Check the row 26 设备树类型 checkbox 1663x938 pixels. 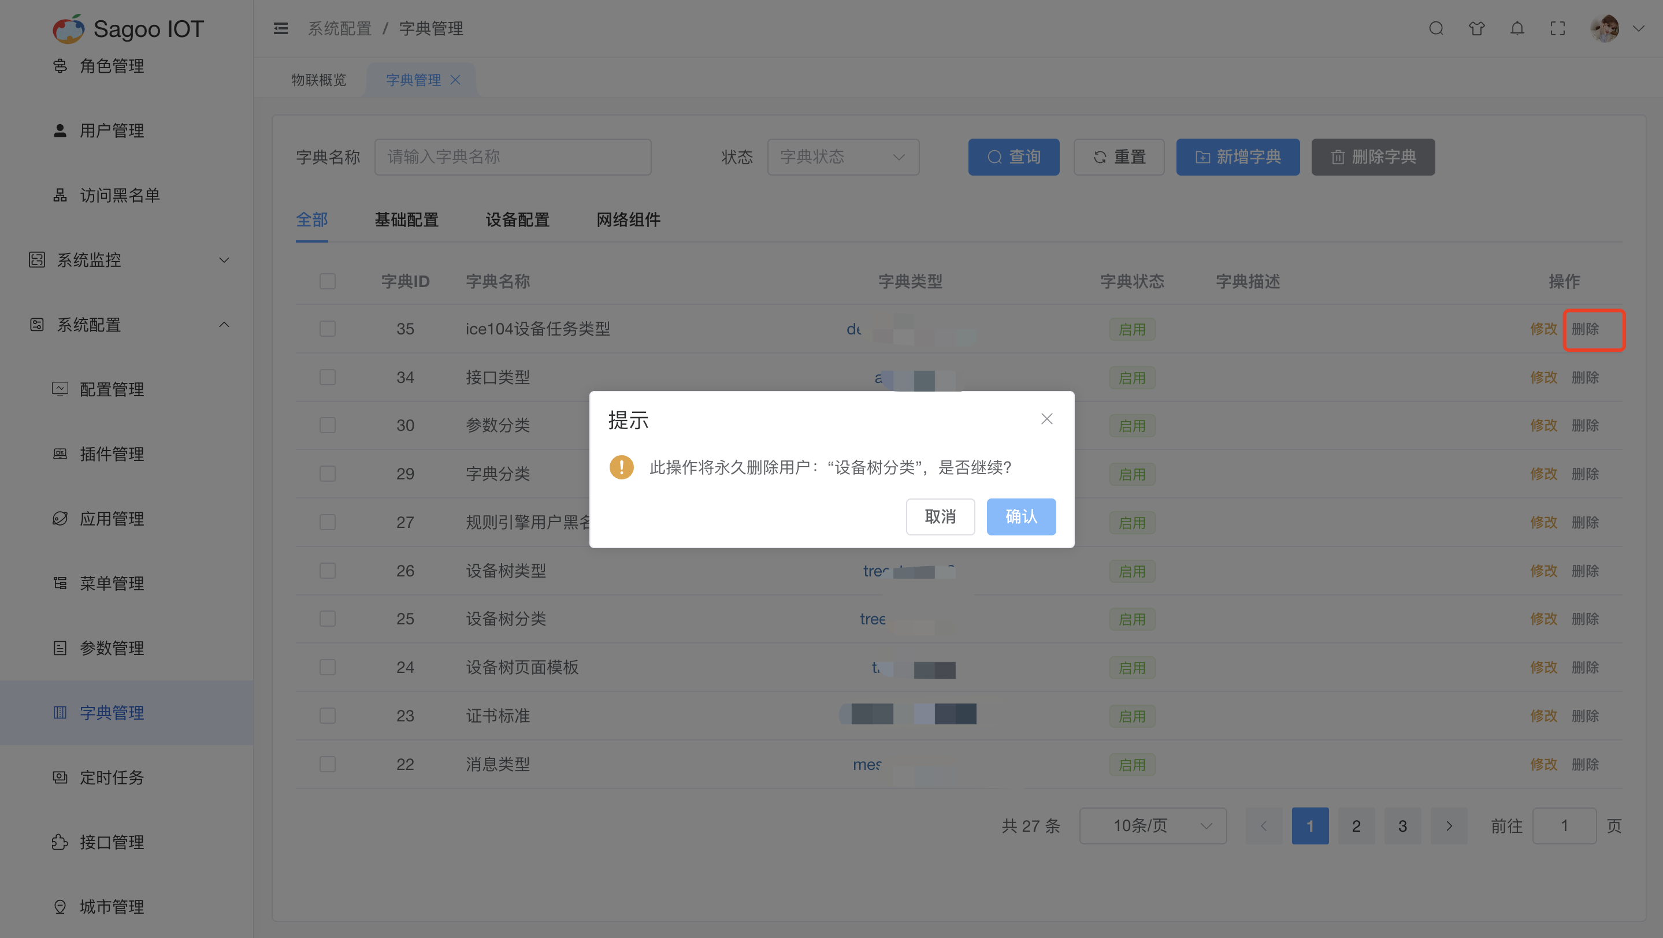pyautogui.click(x=327, y=570)
